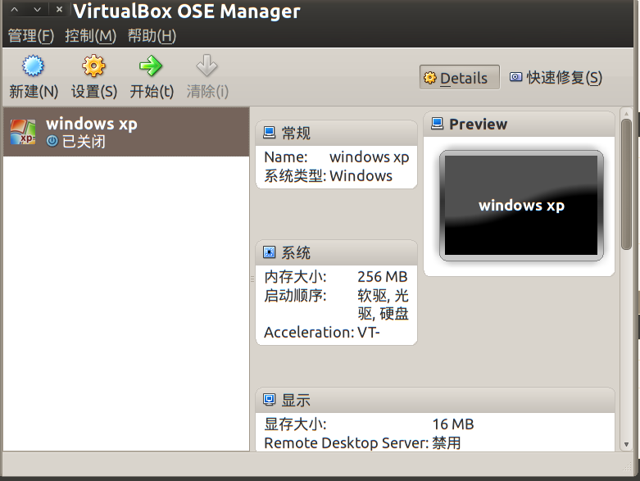640x481 pixels.
Task: Click Remote Desktop Server value '禁用'
Action: click(447, 443)
